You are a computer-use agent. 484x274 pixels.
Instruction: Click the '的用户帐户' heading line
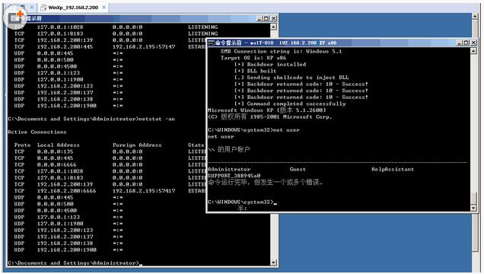tap(229, 149)
